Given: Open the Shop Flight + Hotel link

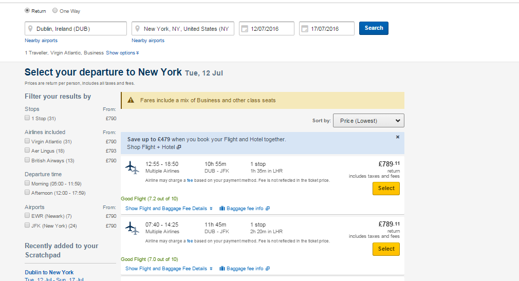Looking at the screenshot, I should [x=154, y=147].
